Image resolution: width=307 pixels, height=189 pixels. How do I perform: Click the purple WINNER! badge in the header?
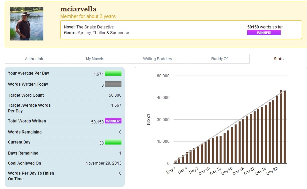click(264, 33)
